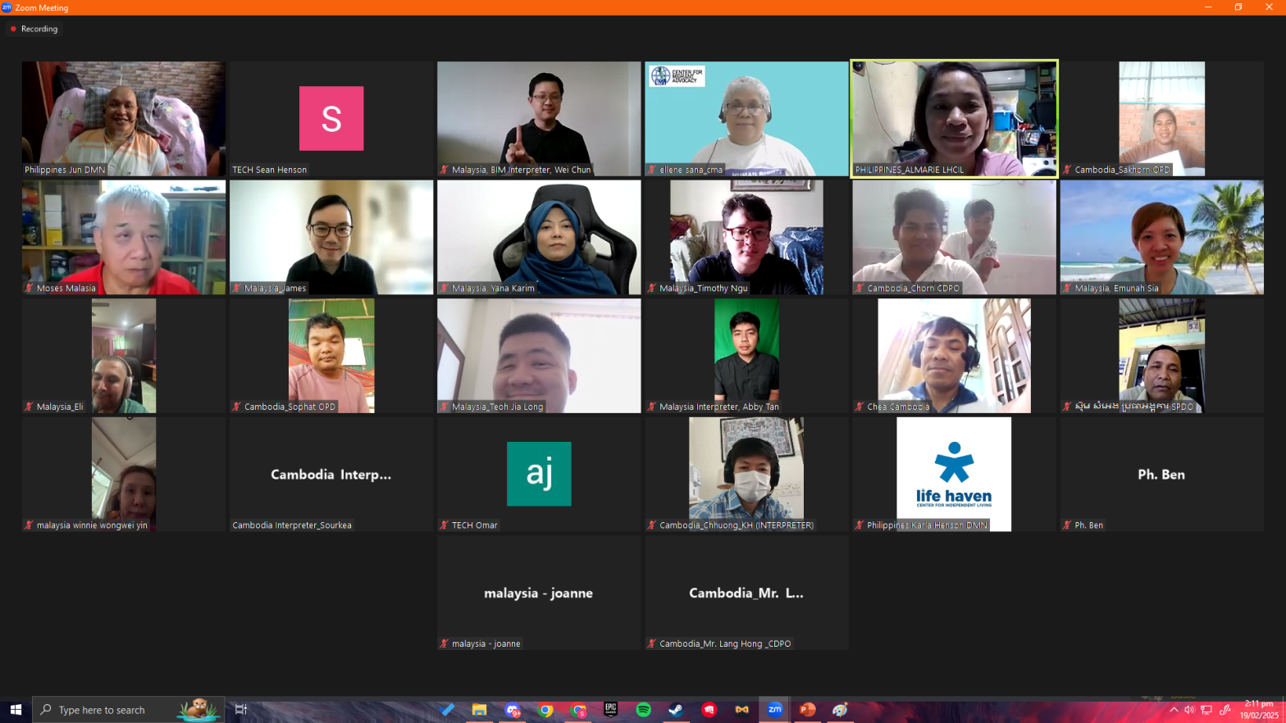Click the Zoom icon in the taskbar

tap(775, 710)
